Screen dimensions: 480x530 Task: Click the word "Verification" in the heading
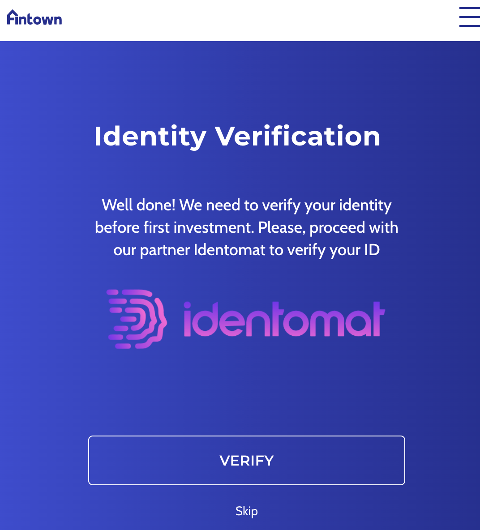click(x=297, y=136)
